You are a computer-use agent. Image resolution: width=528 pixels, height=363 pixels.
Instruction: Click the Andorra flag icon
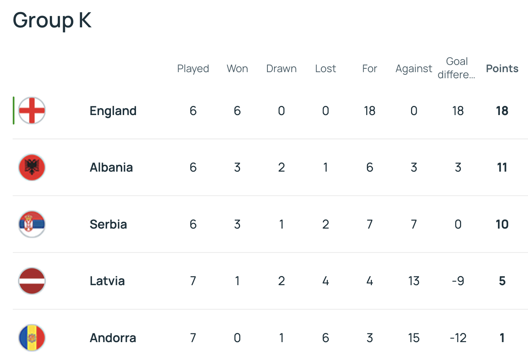coord(32,338)
